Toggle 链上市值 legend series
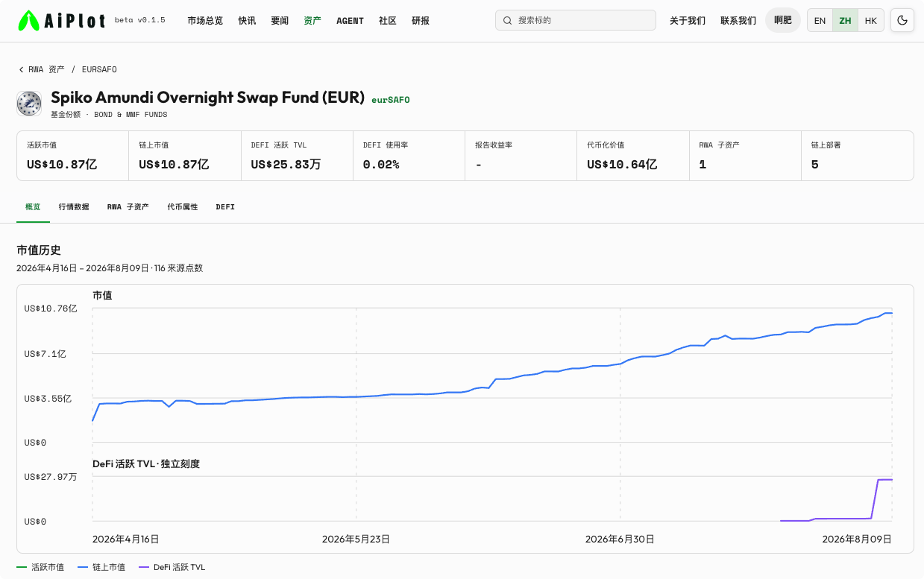Viewport: 924px width, 579px height. coord(101,567)
